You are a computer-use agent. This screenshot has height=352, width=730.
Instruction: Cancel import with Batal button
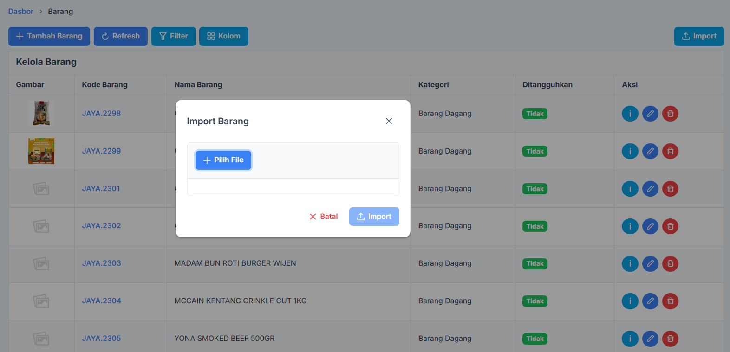click(x=324, y=217)
